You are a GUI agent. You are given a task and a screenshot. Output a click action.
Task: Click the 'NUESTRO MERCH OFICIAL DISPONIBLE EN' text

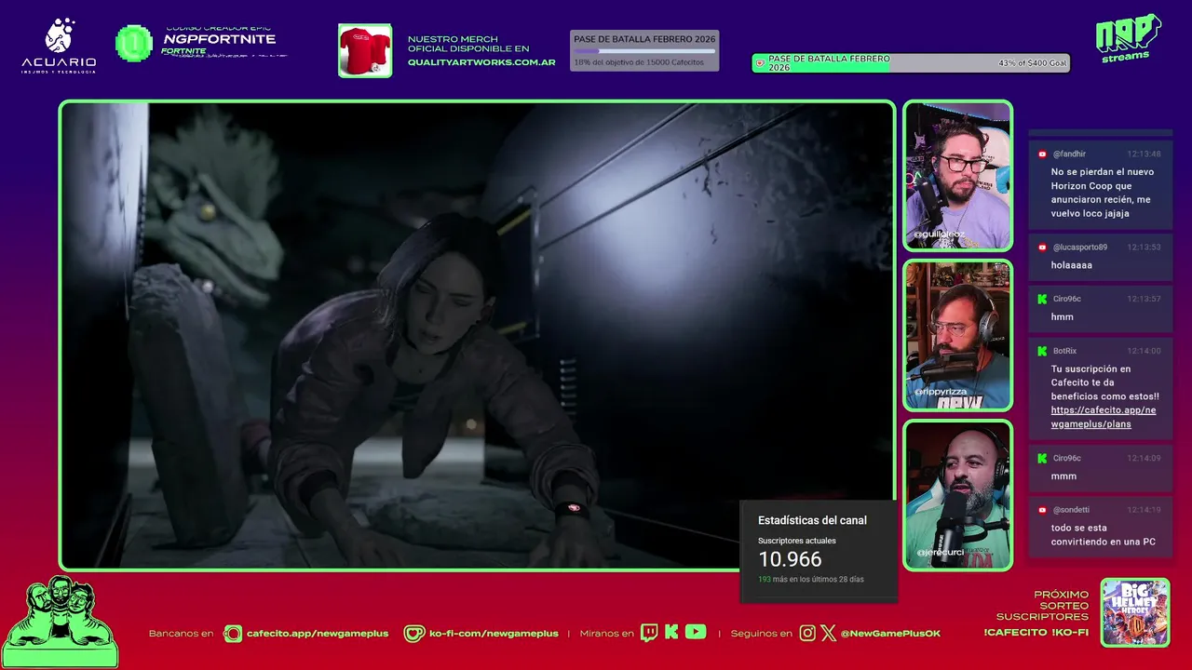coord(468,44)
